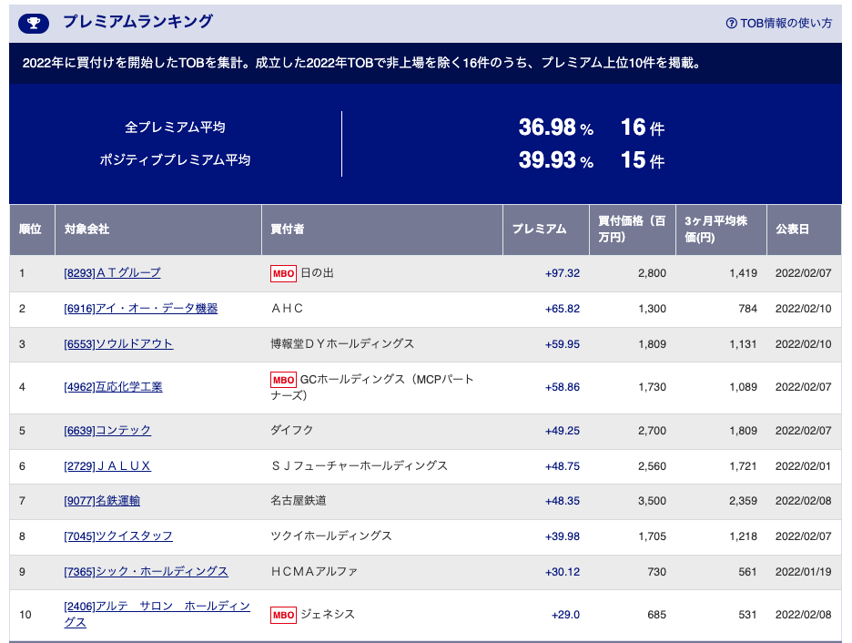Click the 買付価格（百万円） column header
Screen dimensions: 852x643
pos(633,230)
